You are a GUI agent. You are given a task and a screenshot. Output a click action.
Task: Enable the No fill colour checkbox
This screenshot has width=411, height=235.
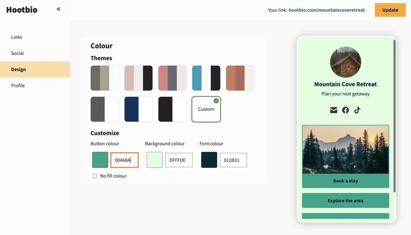95,176
